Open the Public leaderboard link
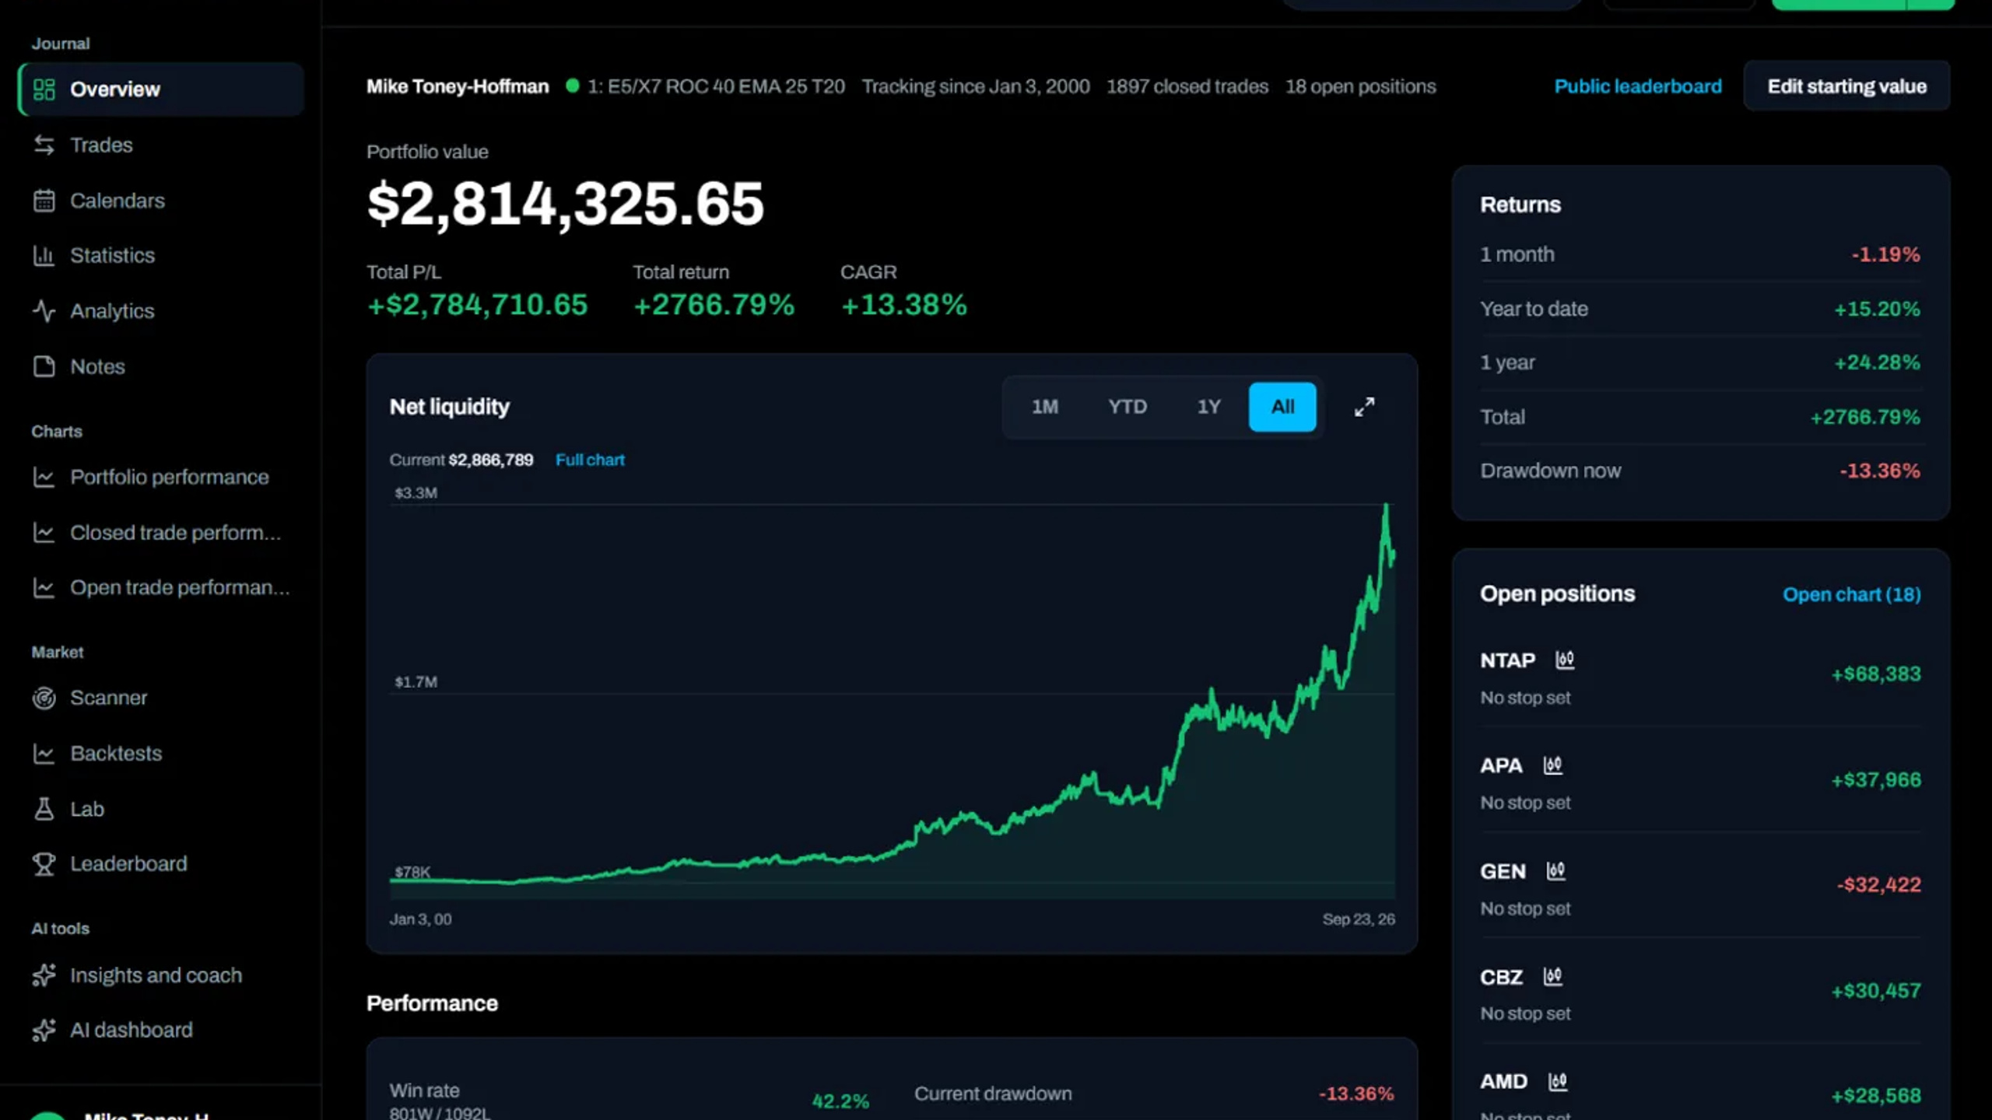The image size is (1992, 1120). pos(1638,86)
